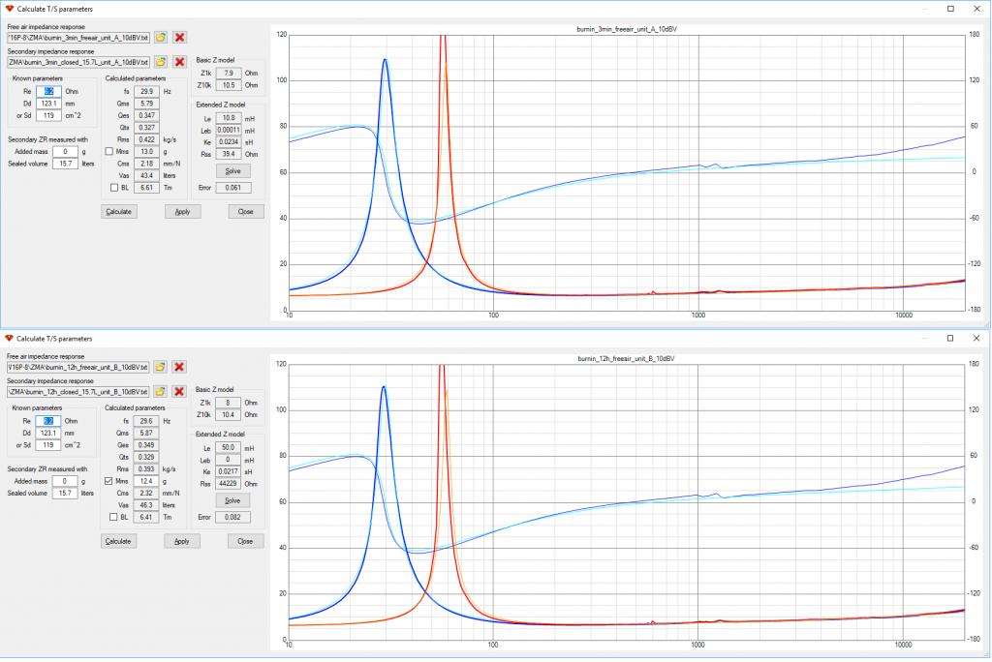The image size is (992, 662).
Task: Select Re input field in bottom window
Action: (x=48, y=421)
